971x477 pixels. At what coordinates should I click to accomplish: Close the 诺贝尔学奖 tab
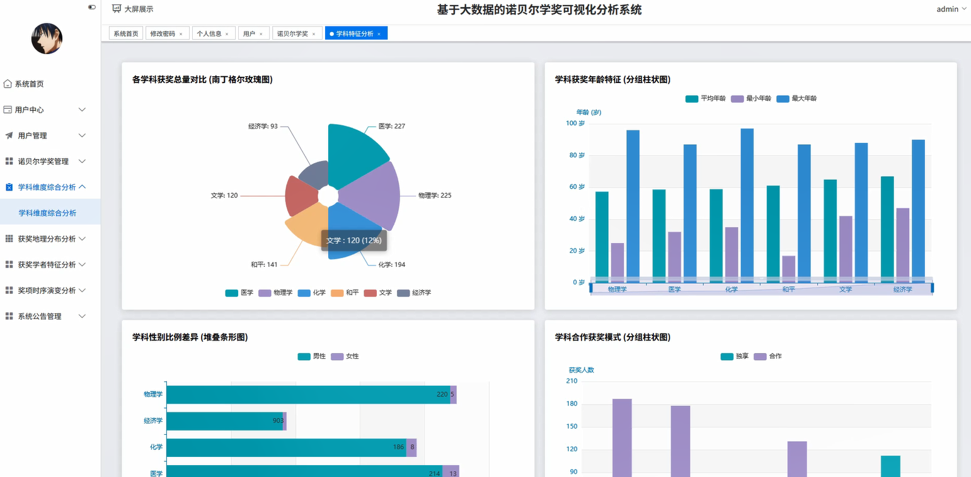click(313, 34)
